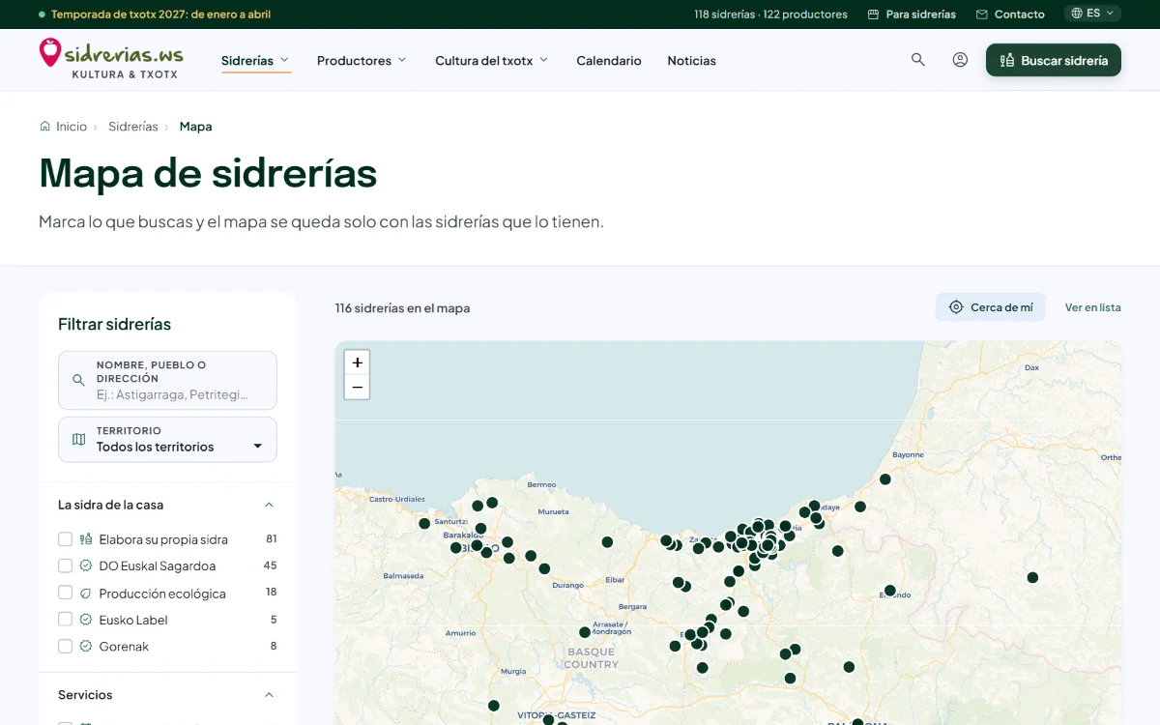Click the 116 sidrerías en el mapa text
Screen dimensions: 1160x725
click(x=403, y=308)
